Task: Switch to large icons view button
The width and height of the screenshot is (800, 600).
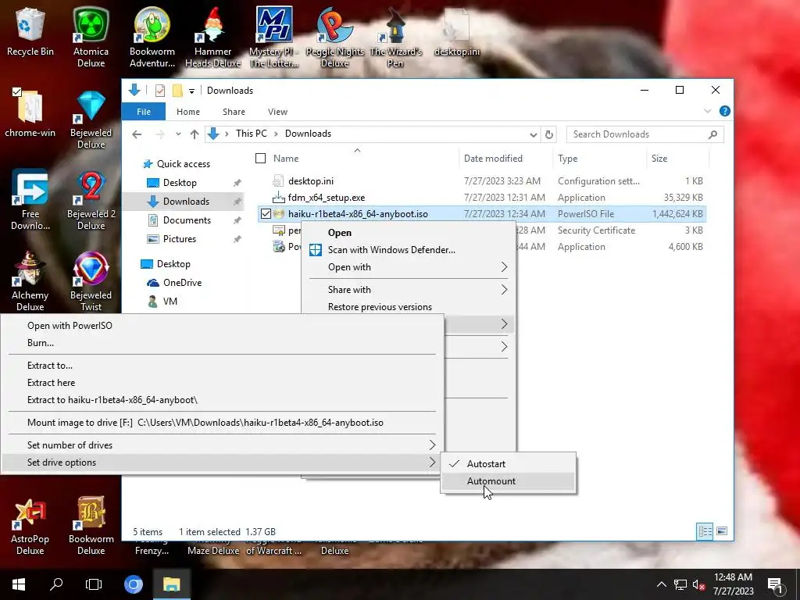Action: click(x=721, y=531)
